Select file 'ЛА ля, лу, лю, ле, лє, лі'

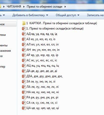coord(42,87)
